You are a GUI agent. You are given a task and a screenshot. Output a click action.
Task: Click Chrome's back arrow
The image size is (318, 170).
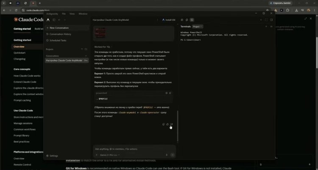coord(4,10)
